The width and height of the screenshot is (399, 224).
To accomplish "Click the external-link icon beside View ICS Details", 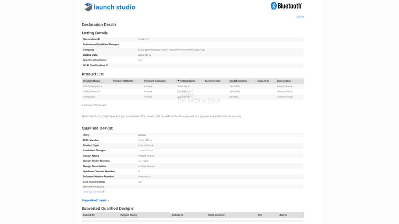I will 103,192.
